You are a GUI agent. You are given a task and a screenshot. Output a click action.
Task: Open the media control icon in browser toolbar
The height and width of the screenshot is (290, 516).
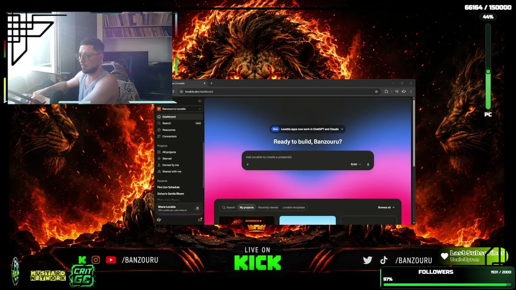pyautogui.click(x=397, y=91)
